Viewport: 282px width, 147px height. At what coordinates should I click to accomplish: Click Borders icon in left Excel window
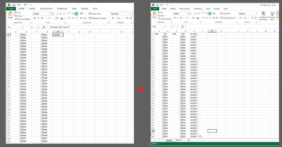click(49, 18)
